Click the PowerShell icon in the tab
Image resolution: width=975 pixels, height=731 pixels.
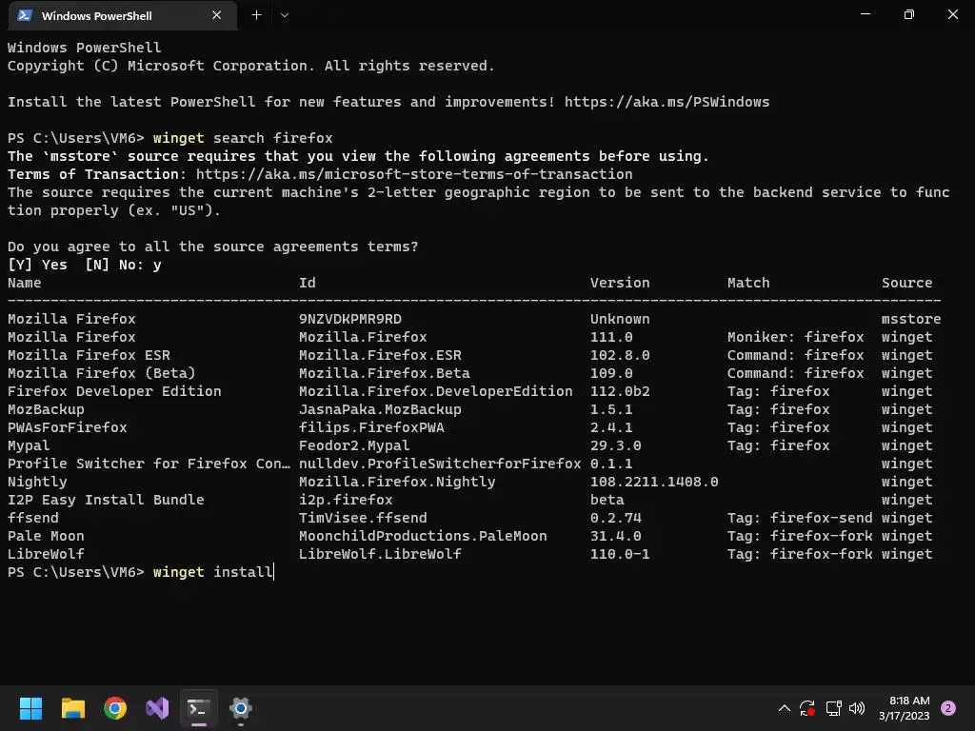coord(25,15)
